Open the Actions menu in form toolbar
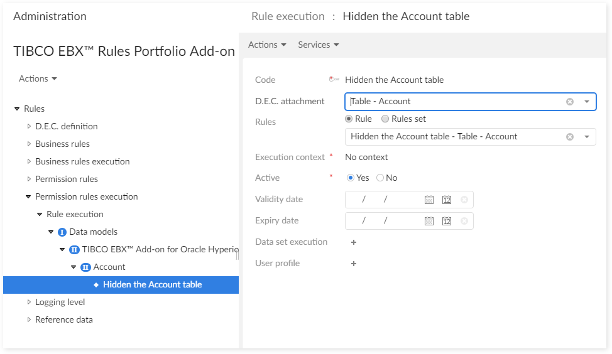Image resolution: width=612 pixels, height=354 pixels. (x=267, y=45)
